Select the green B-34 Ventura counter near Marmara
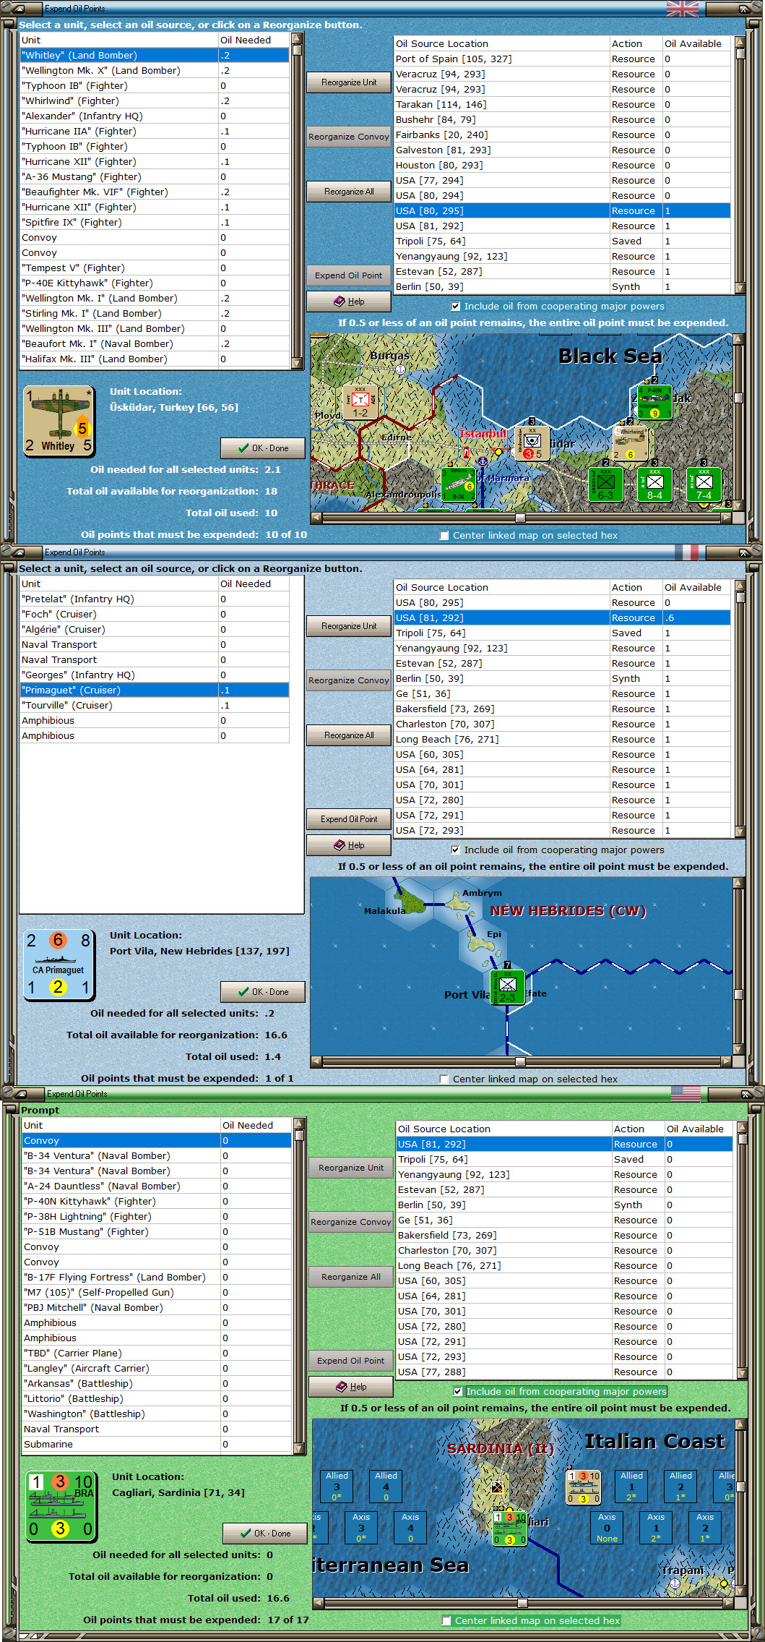The width and height of the screenshot is (765, 1642). click(x=458, y=484)
